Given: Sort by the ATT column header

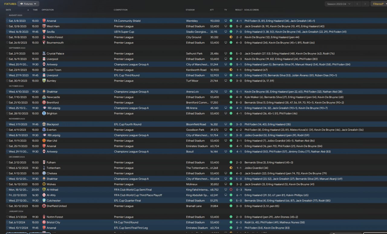Looking at the screenshot, I should click(212, 10).
